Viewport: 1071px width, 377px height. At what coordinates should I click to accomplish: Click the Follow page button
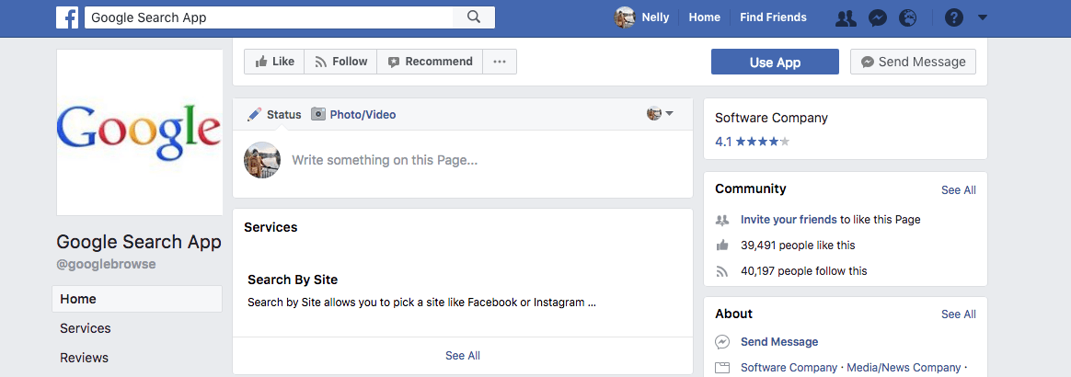pos(340,62)
